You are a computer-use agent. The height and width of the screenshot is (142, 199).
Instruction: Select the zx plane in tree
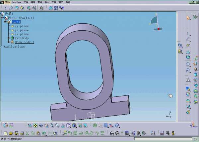(x=22, y=34)
